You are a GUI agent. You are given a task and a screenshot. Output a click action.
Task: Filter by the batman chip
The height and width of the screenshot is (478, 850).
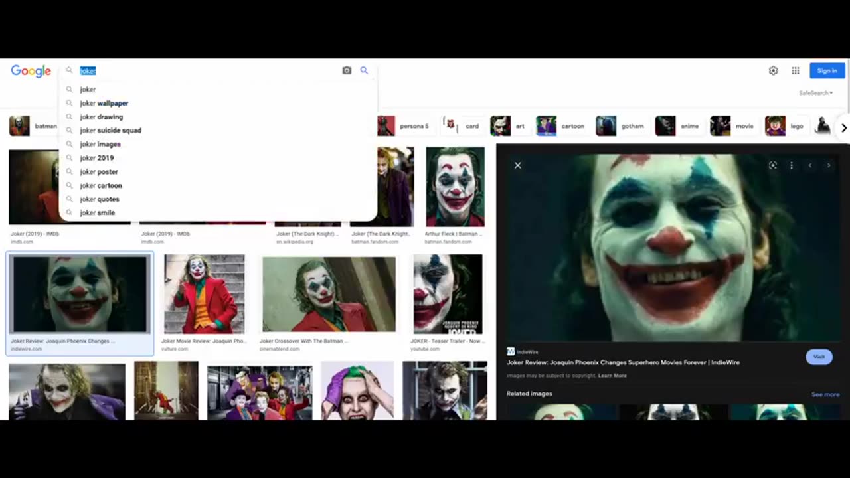pyautogui.click(x=34, y=126)
